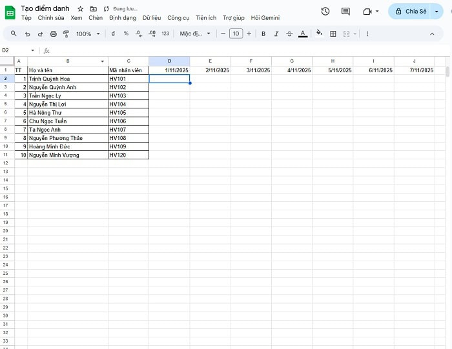Format as percent

pos(126,34)
